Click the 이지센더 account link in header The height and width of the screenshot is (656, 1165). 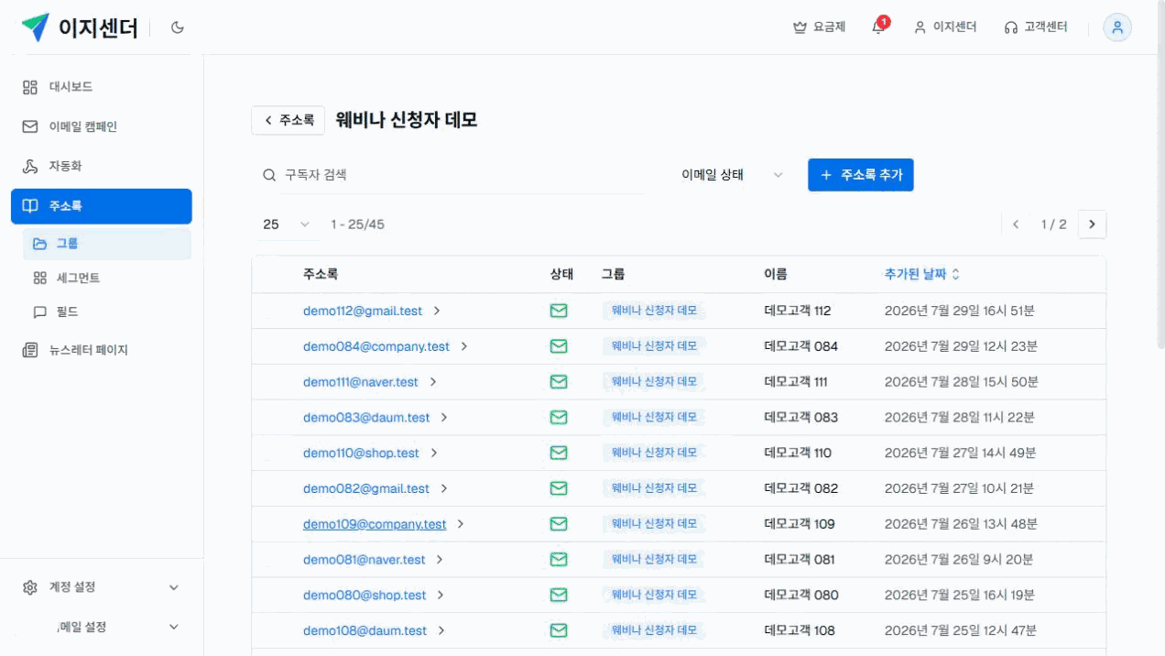click(x=945, y=27)
